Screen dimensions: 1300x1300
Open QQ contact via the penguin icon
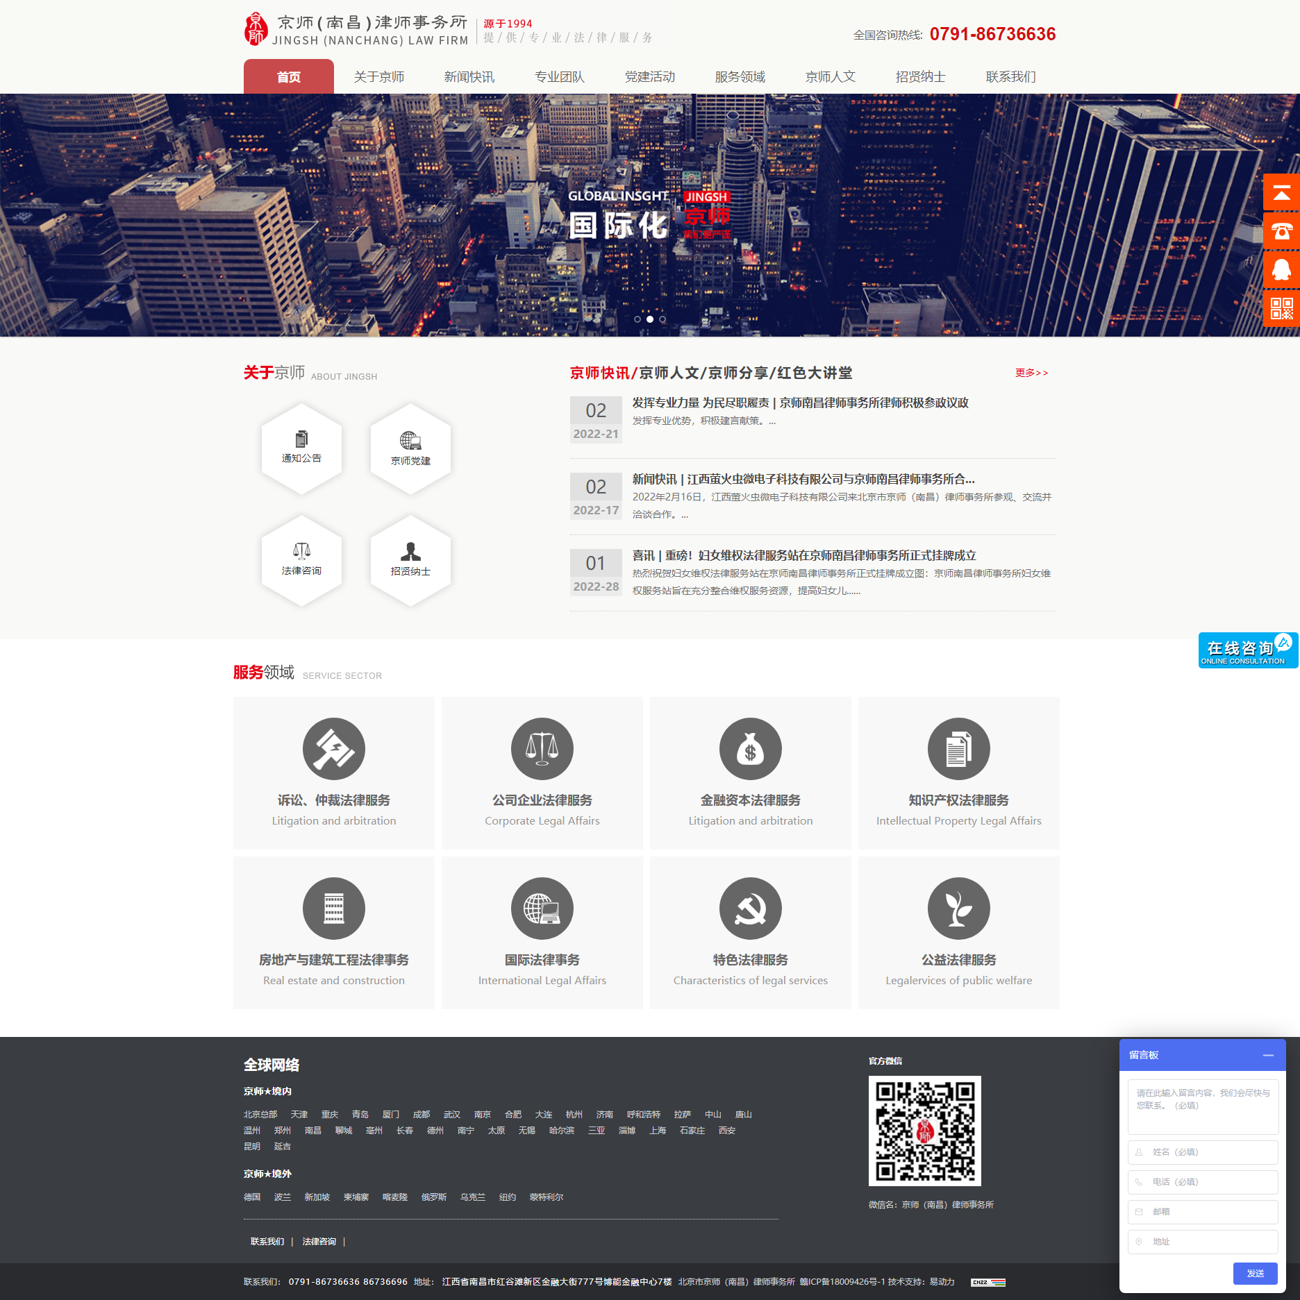coord(1281,271)
